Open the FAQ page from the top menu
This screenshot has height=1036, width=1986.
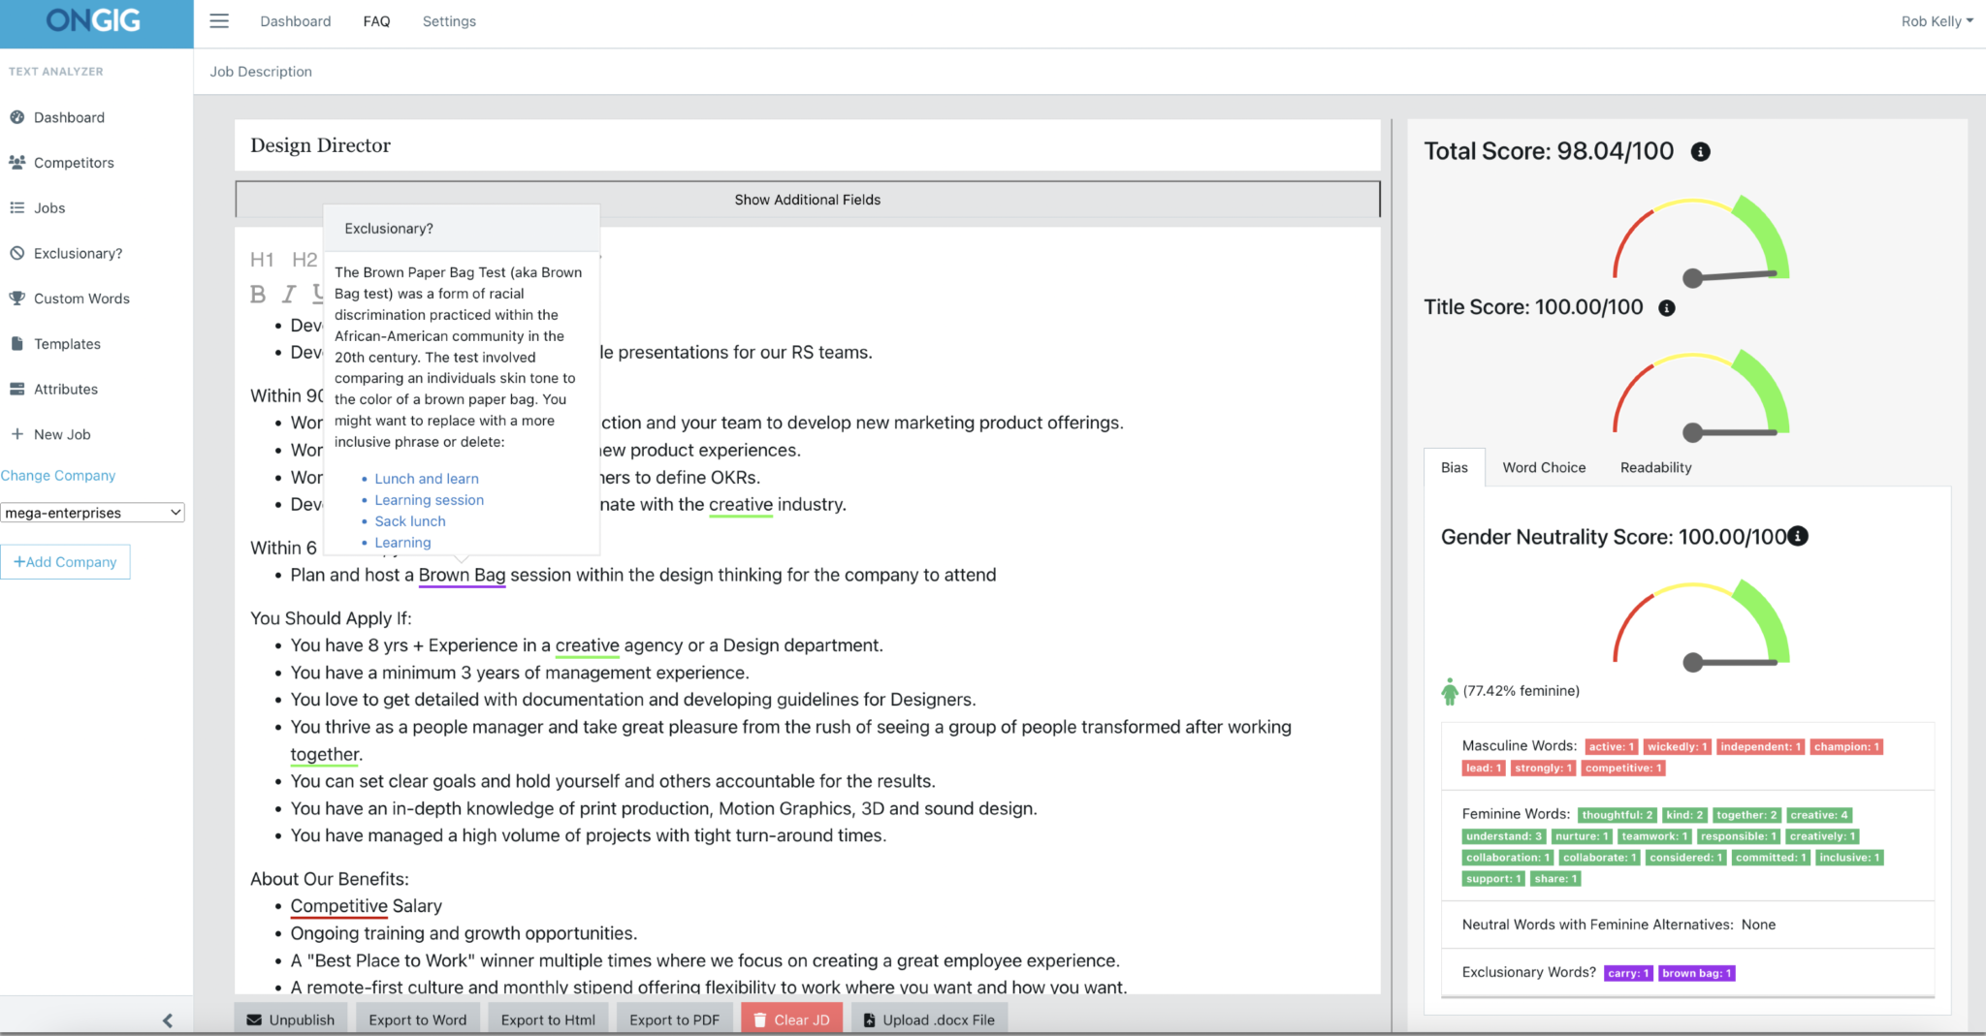point(376,20)
